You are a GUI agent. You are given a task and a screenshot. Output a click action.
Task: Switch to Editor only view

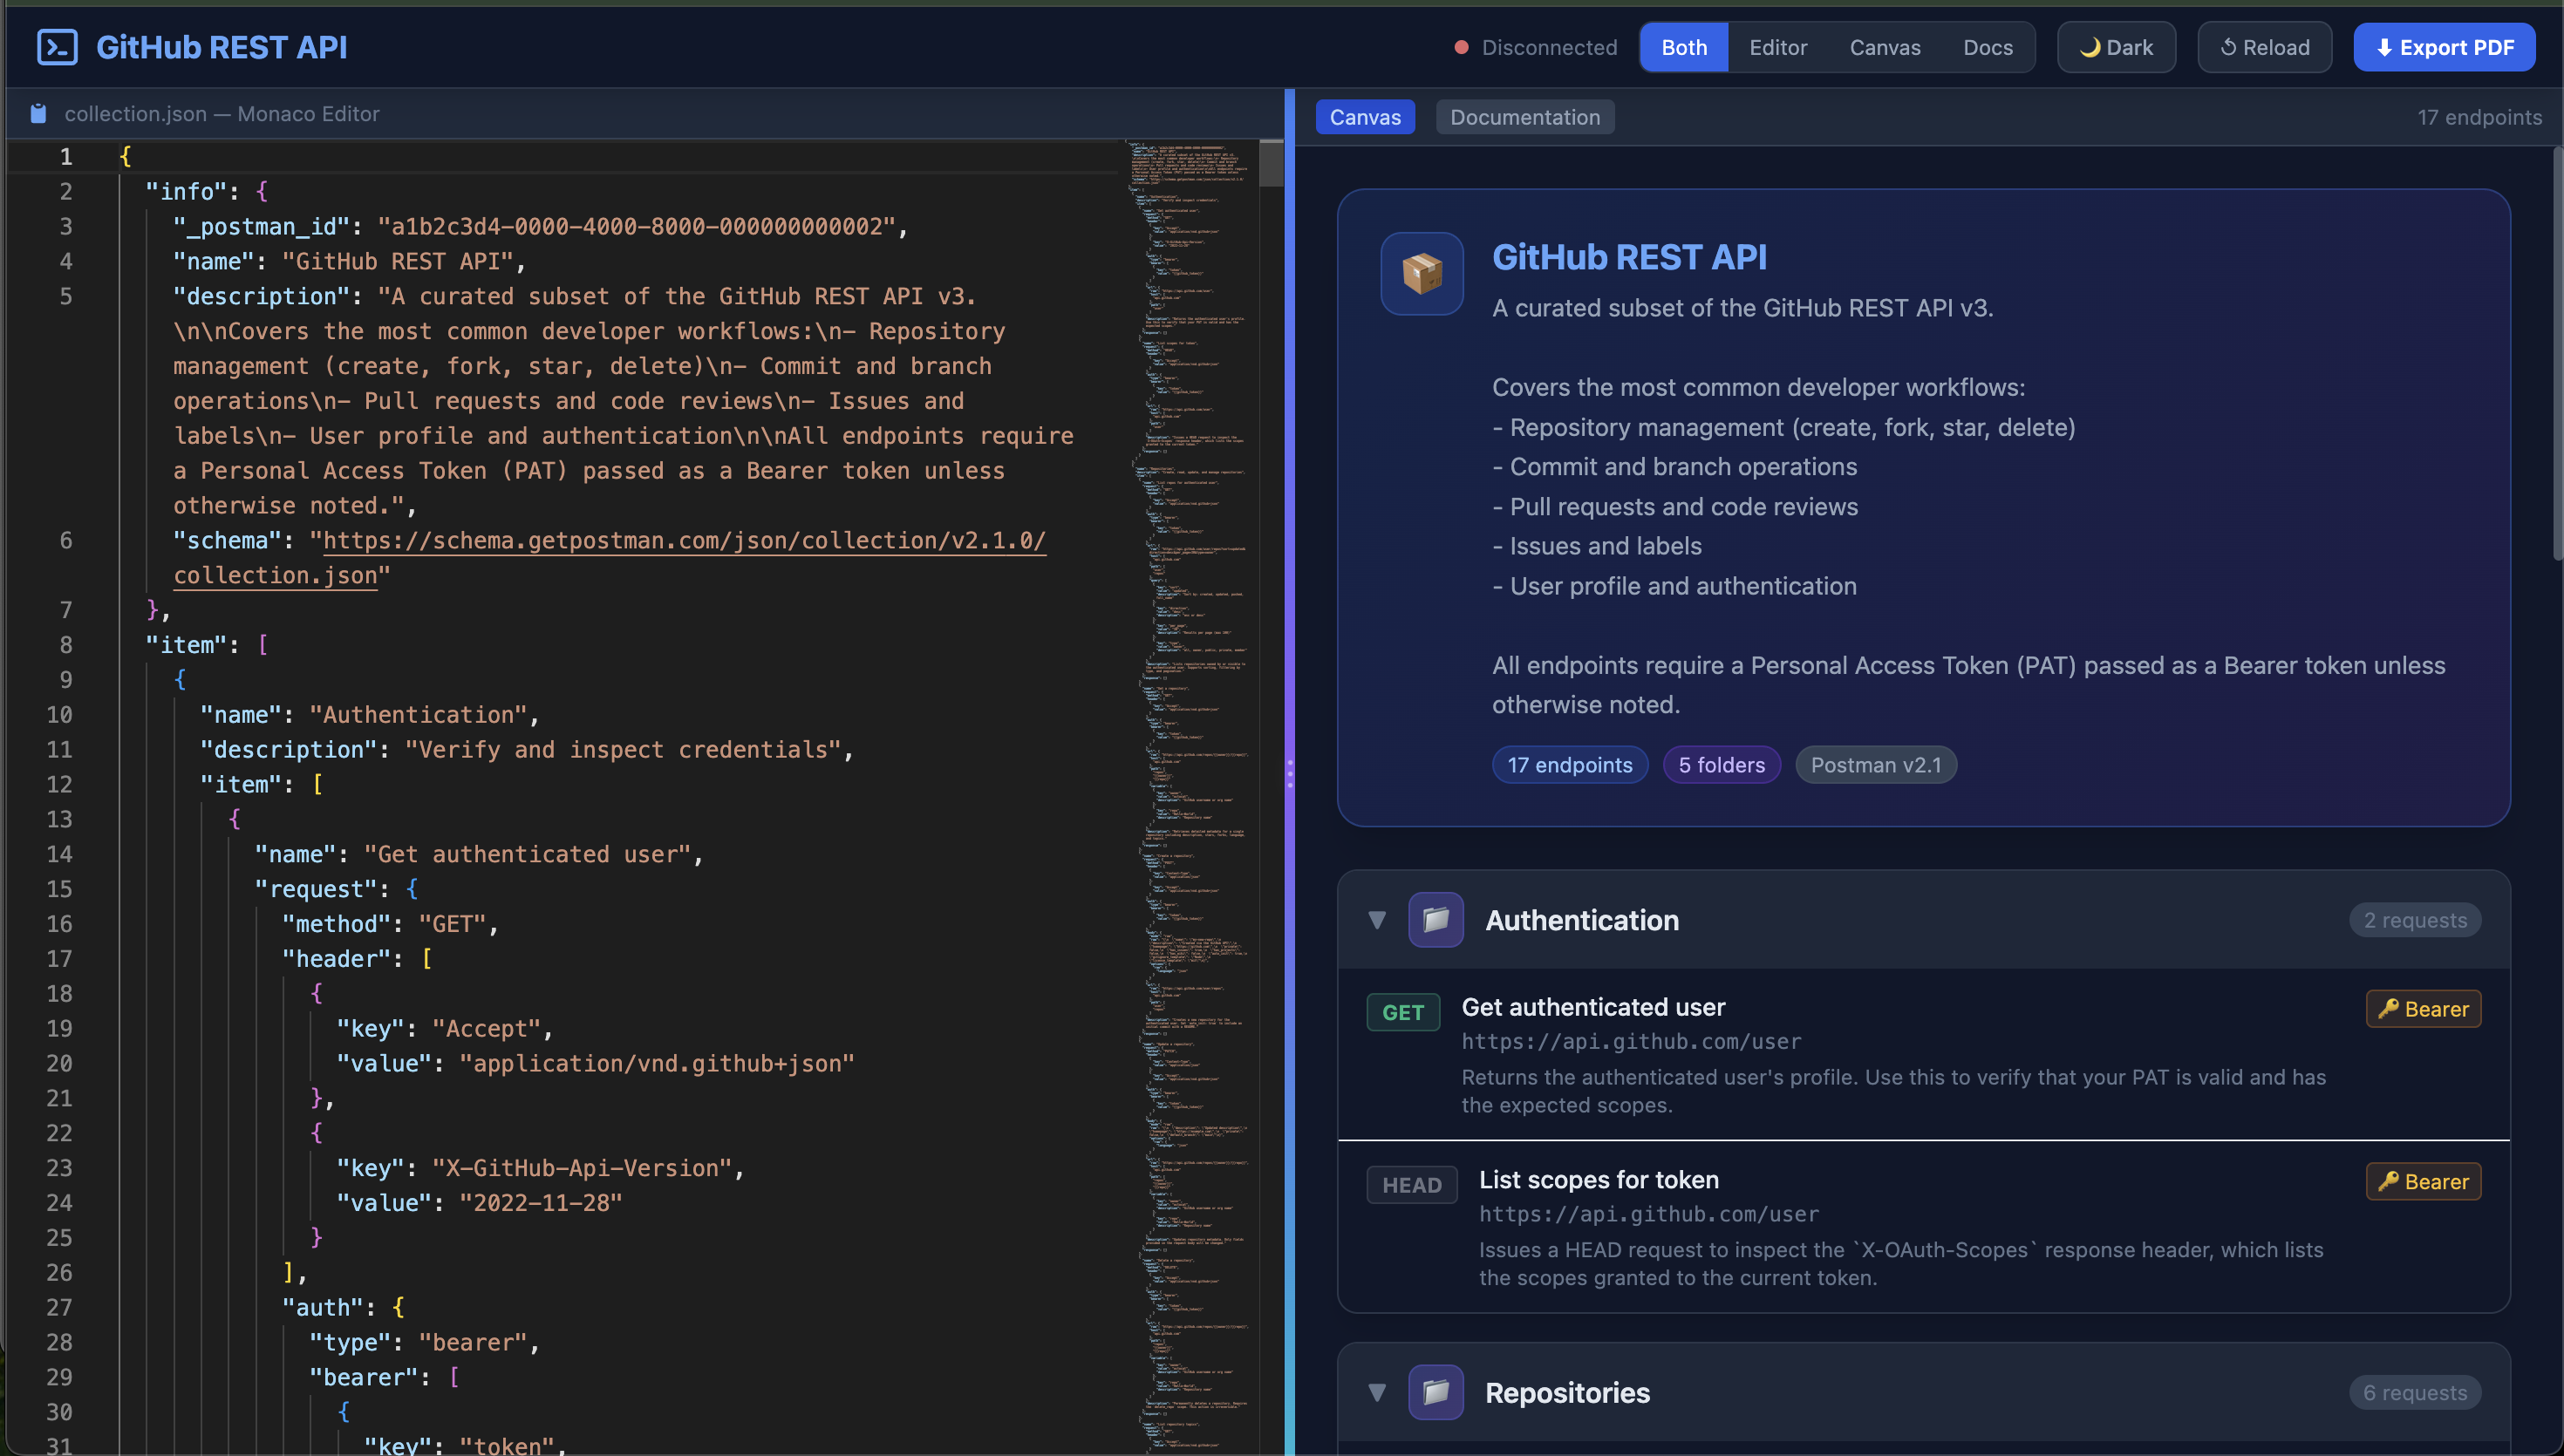[x=1778, y=47]
